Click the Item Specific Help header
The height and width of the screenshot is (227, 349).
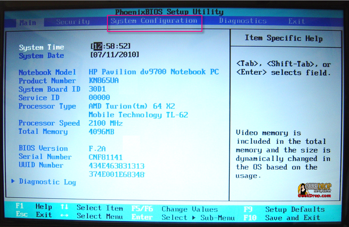click(283, 38)
